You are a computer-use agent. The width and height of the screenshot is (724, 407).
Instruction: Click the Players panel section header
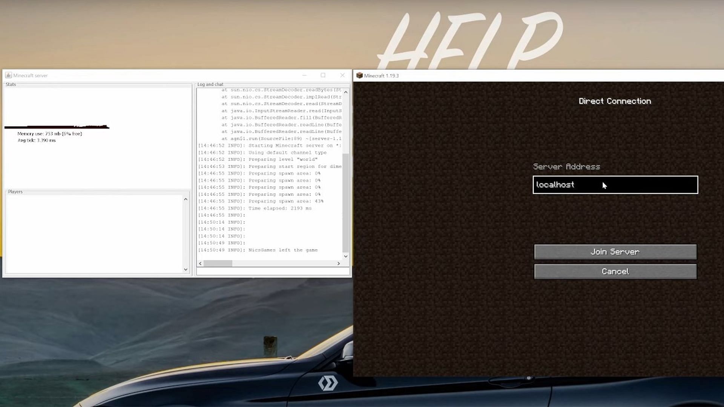click(x=15, y=191)
